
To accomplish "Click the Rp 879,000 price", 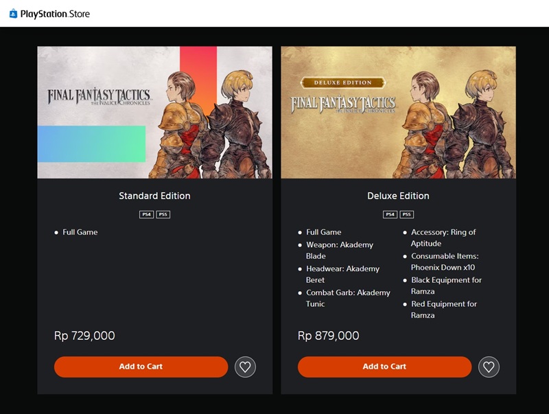I will (328, 336).
